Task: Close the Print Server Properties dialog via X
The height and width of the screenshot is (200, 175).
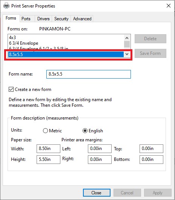Action: click(169, 6)
